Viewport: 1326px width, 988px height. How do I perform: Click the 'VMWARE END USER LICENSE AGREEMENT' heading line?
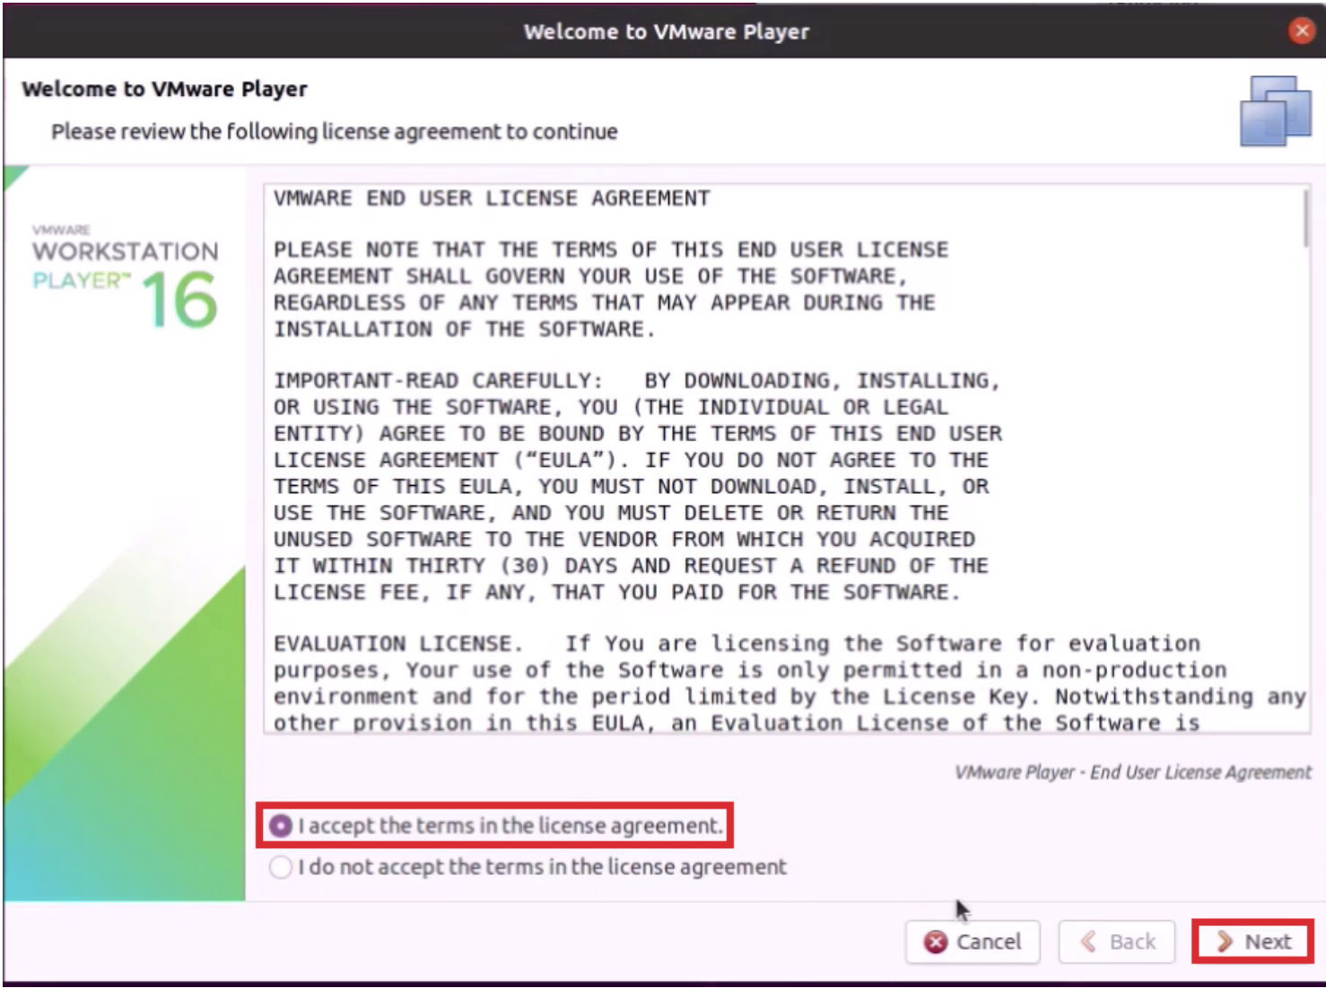coord(492,198)
